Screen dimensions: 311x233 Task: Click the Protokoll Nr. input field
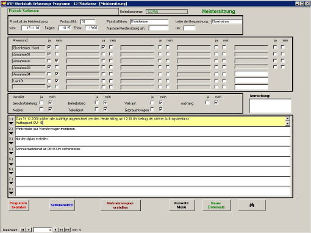(x=88, y=21)
